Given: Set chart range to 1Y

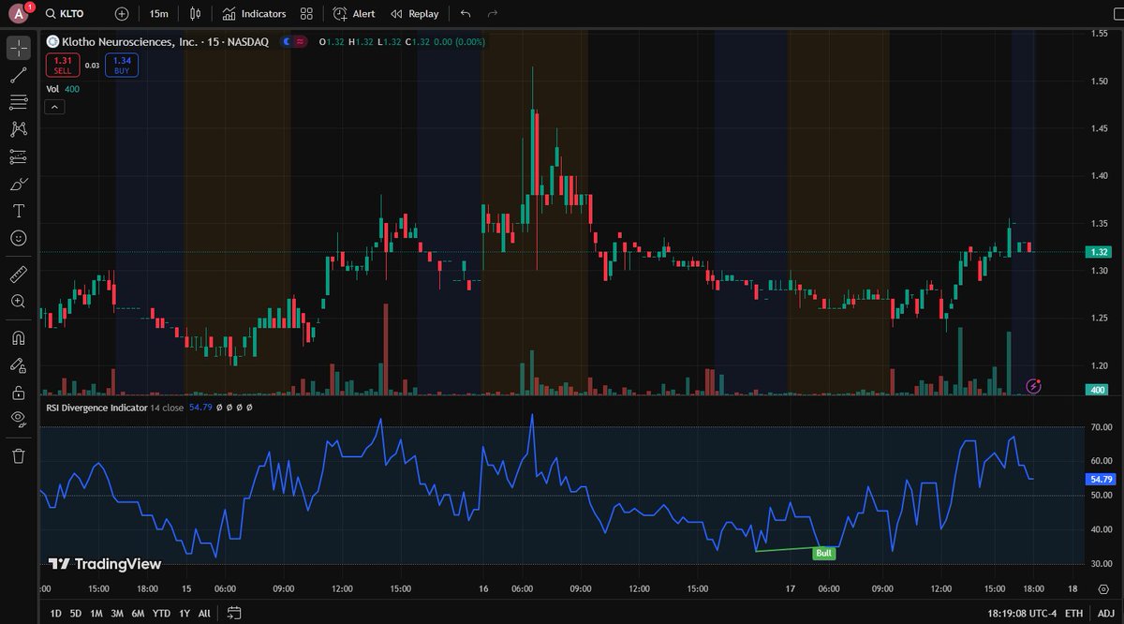Looking at the screenshot, I should pyautogui.click(x=183, y=613).
